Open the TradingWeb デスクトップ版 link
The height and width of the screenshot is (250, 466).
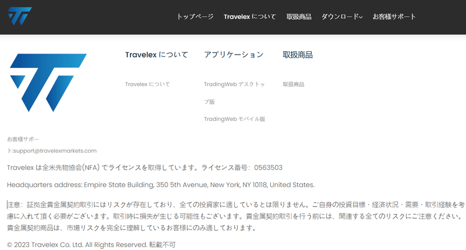coord(234,93)
